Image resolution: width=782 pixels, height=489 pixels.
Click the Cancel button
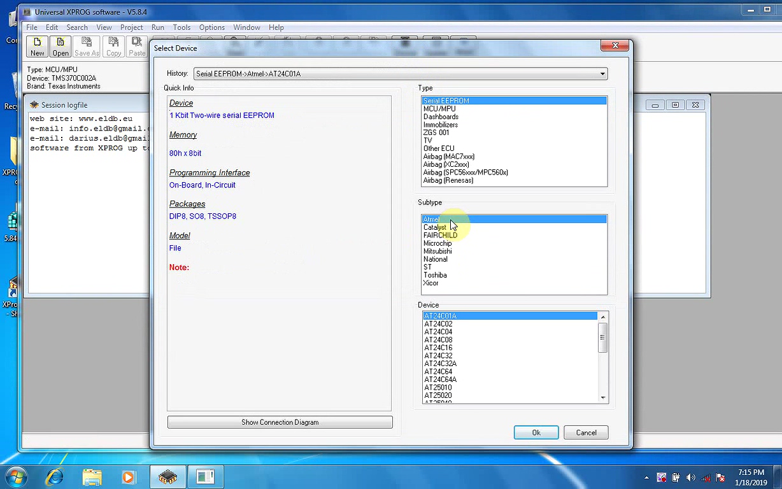tap(586, 432)
